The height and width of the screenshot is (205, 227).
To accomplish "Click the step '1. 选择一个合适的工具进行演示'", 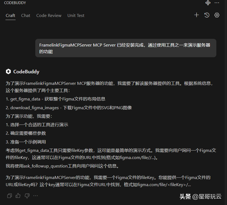I will pyautogui.click(x=37, y=125).
